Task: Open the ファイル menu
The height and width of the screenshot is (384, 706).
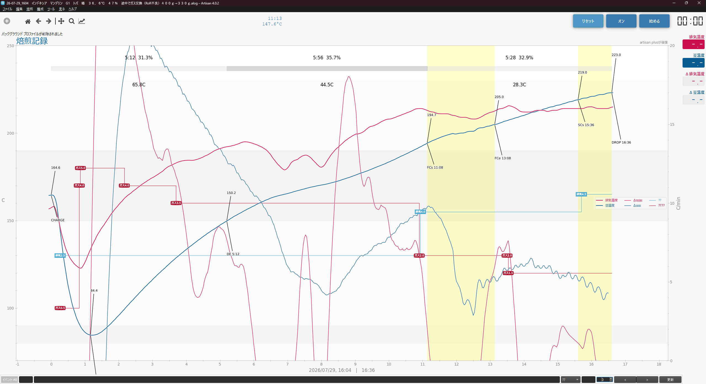Action: pyautogui.click(x=7, y=9)
